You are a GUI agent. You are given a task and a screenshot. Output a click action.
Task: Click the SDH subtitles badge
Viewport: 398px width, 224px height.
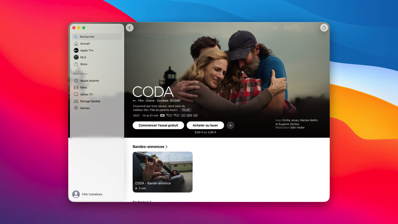pos(189,116)
